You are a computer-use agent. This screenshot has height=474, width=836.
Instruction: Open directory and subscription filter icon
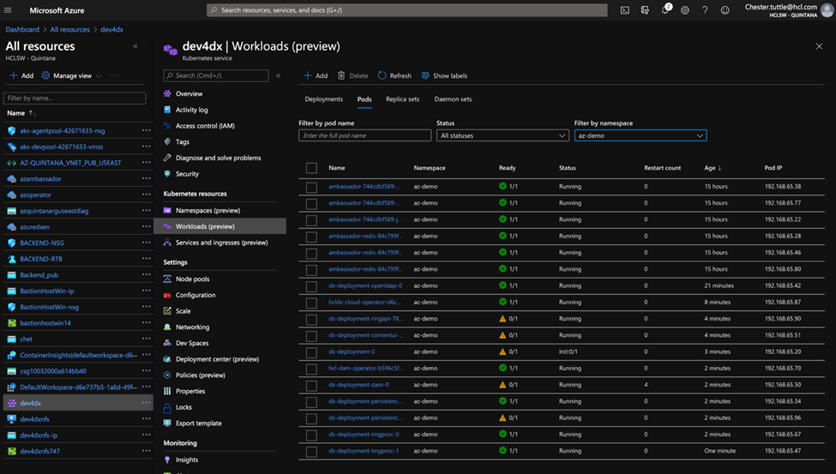[645, 10]
